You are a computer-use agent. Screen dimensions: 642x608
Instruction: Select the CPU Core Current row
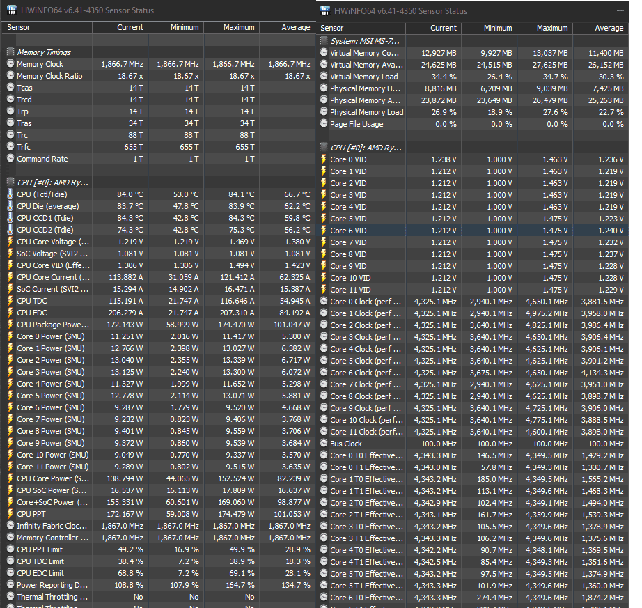point(159,277)
